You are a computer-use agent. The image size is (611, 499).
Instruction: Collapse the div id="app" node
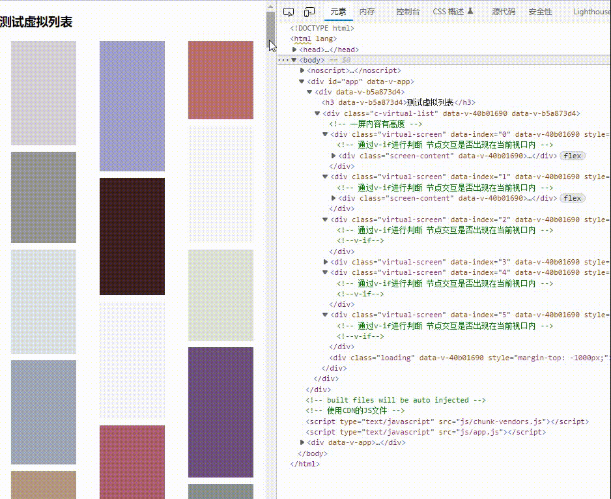[302, 81]
